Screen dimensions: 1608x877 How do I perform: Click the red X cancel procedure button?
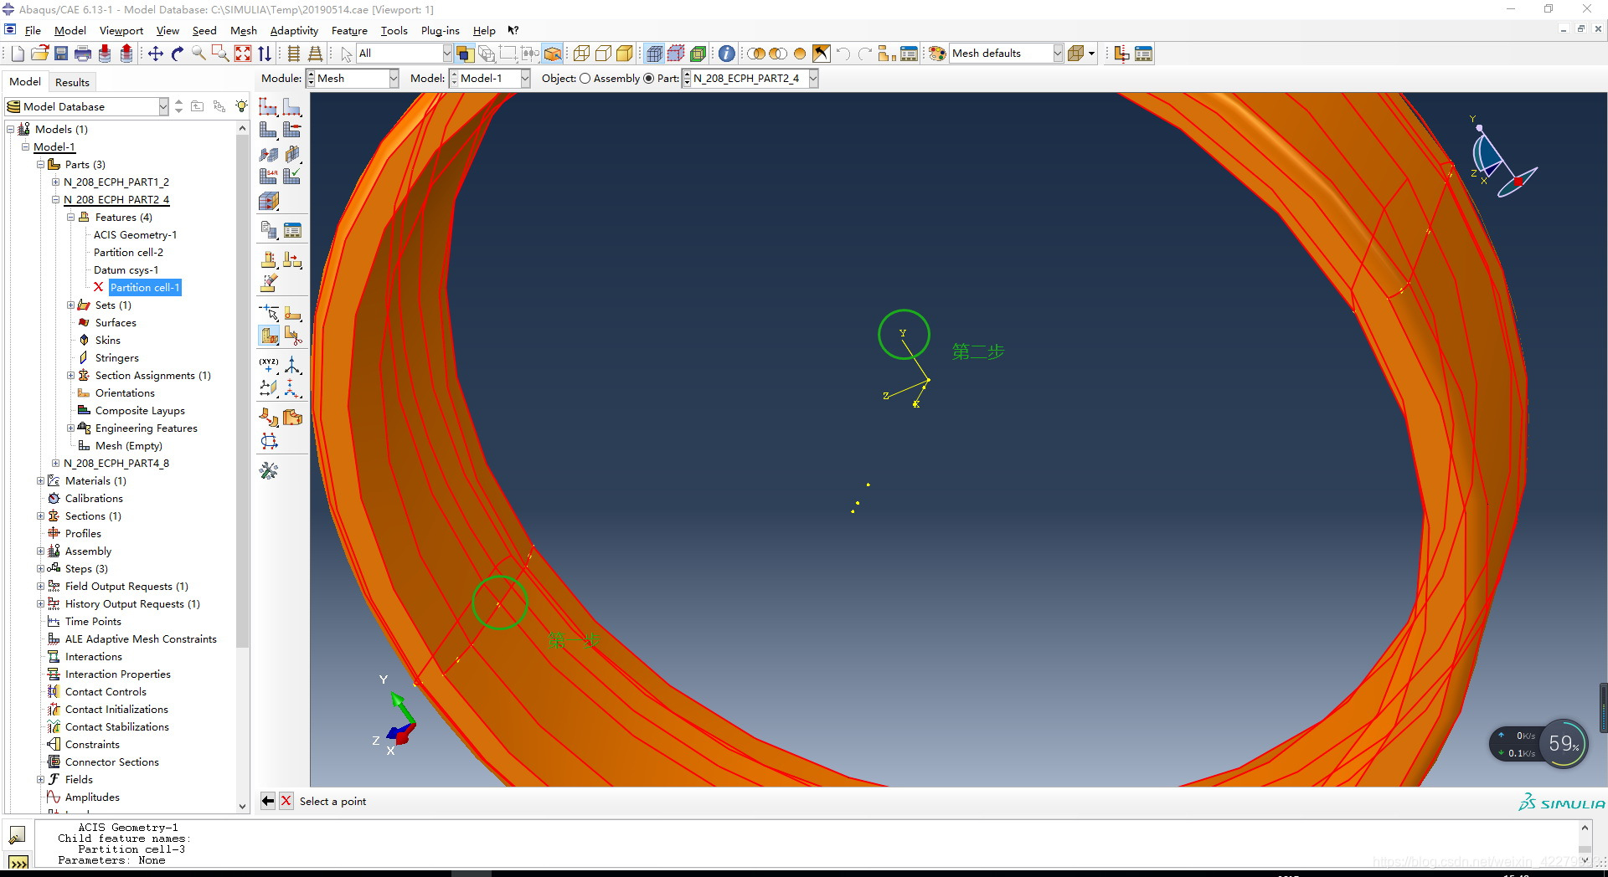tap(286, 801)
